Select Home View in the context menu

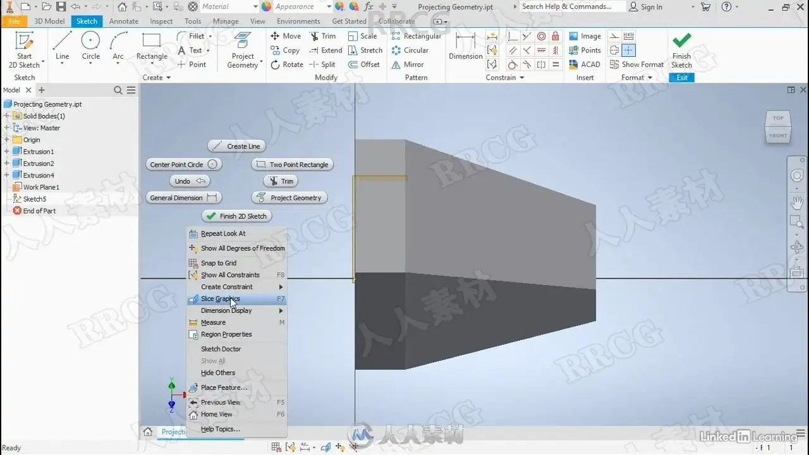click(237, 415)
